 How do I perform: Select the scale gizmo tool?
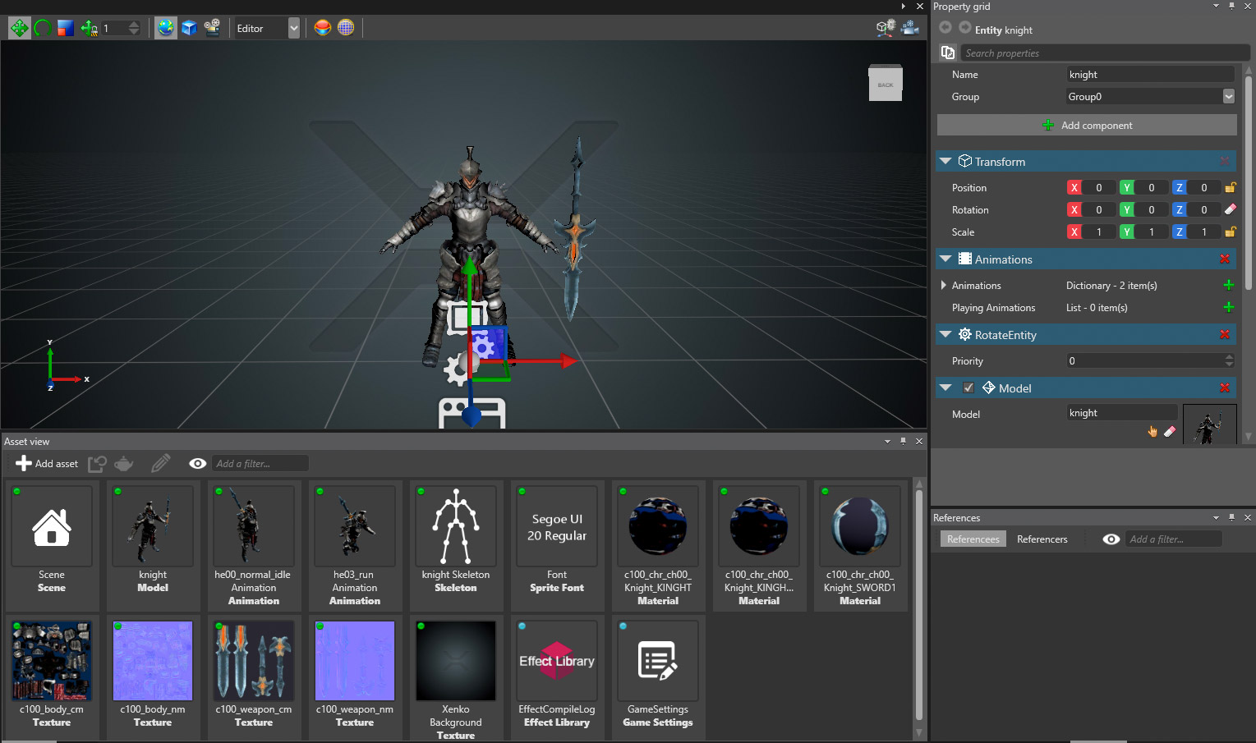coord(66,28)
